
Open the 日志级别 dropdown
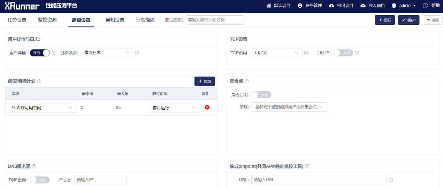pyautogui.click(x=107, y=53)
